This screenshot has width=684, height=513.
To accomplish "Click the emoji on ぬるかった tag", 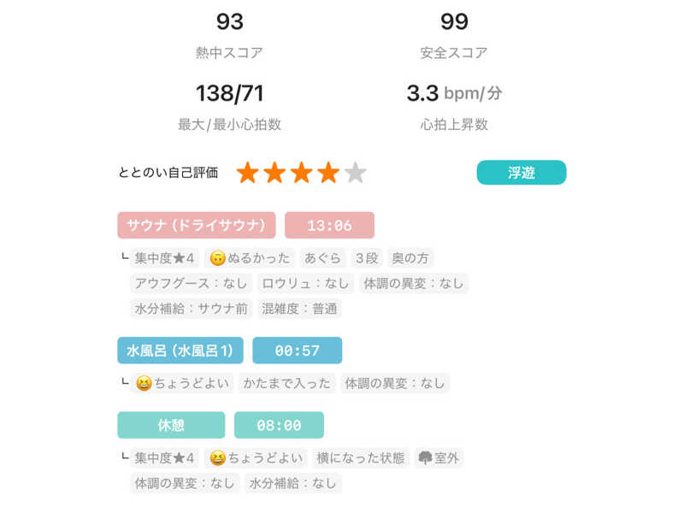I will tap(217, 258).
